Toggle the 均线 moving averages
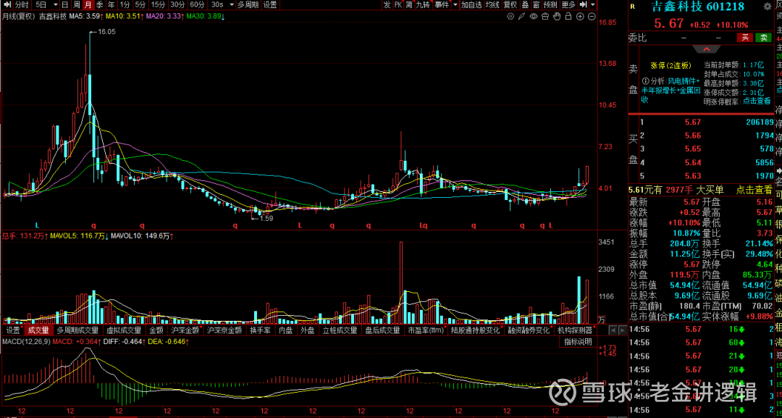 tap(493, 5)
